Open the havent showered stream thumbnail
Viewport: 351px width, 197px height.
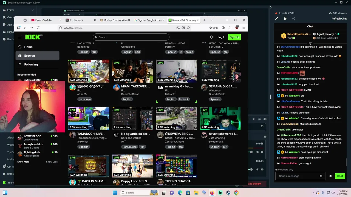pos(220,118)
